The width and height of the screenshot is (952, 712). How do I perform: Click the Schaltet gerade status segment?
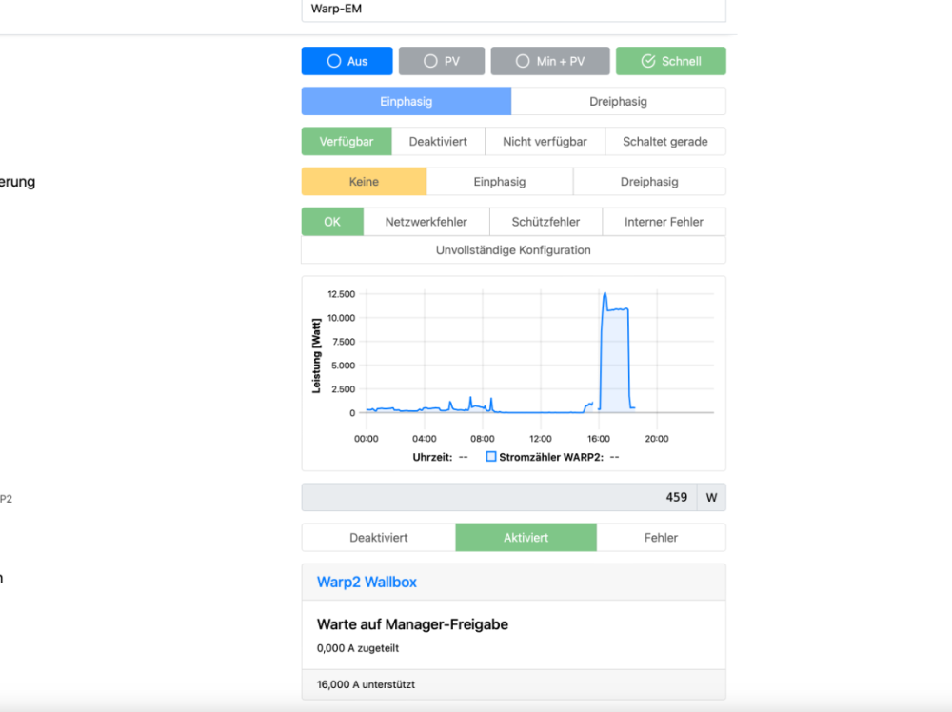(664, 142)
